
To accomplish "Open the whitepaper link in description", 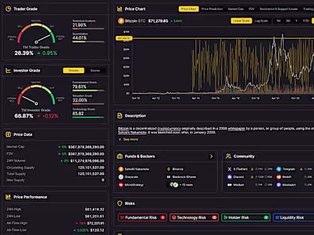I will [236, 128].
